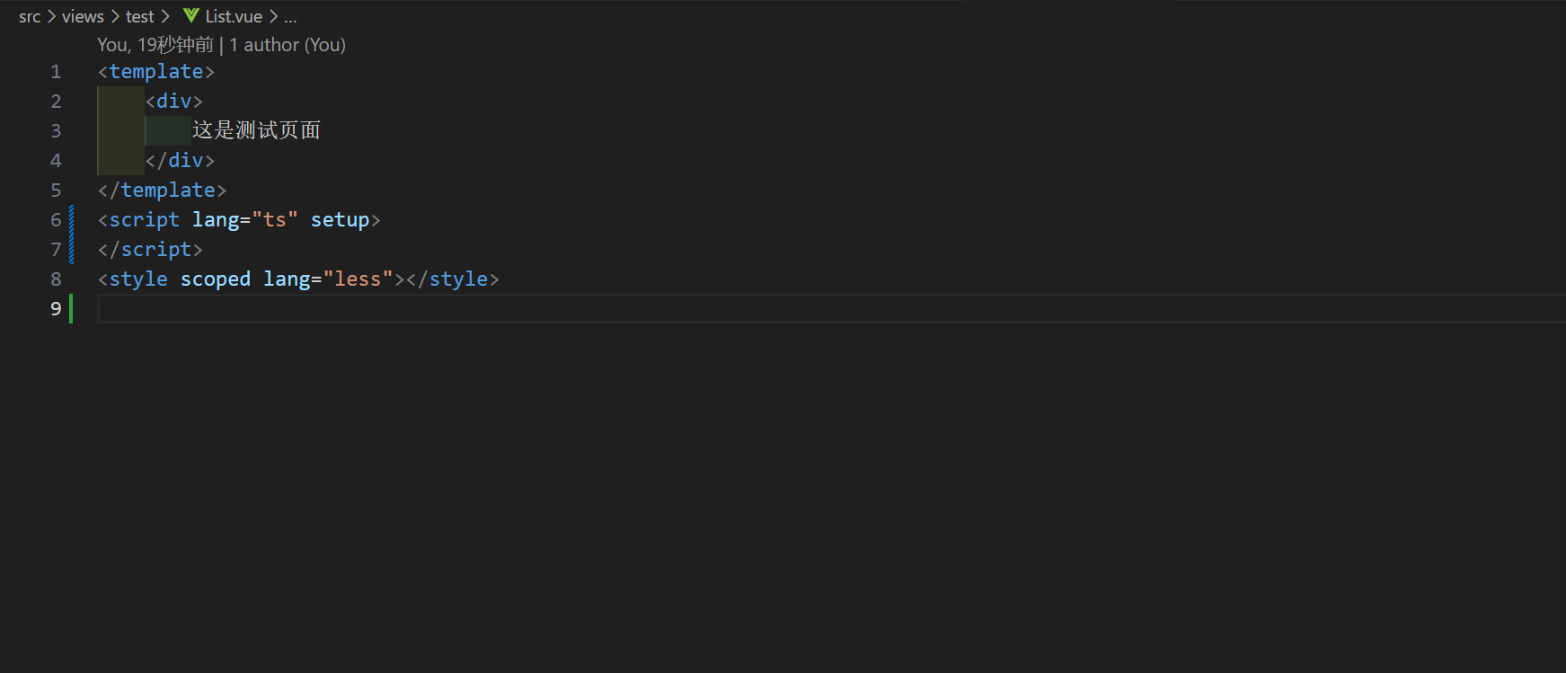Place cursor in the opening template tag
Screen dimensions: 1566x673
point(156,72)
